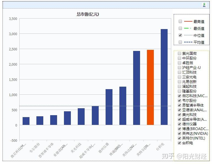Check the 兆易创新 company checkbox
Screen dimensions: 212x165
pos(179,82)
